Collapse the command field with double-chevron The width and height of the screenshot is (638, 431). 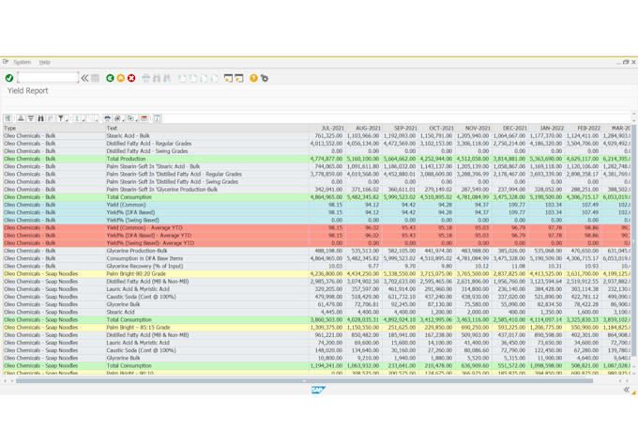(84, 78)
